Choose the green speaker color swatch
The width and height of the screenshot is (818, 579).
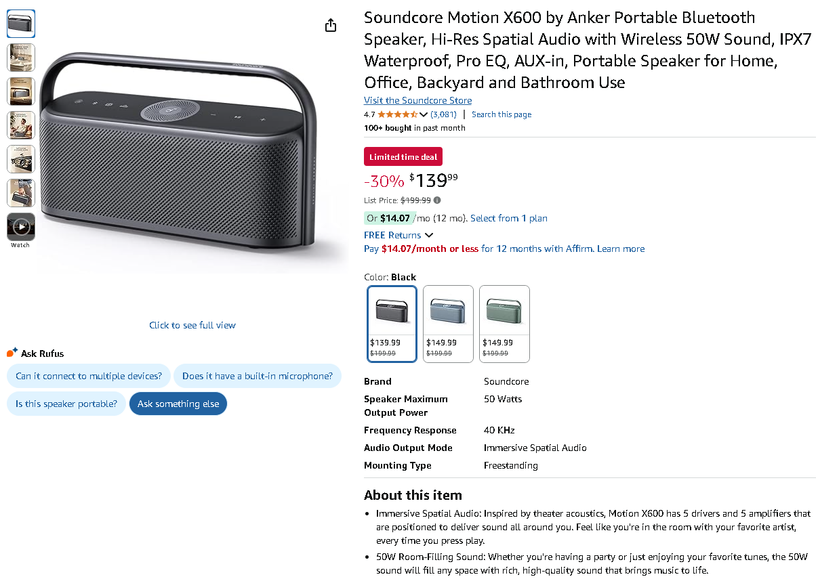point(504,324)
